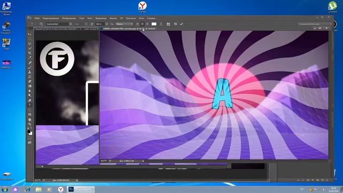Click floating document zoom percentage field
Image resolution: width=343 pixels, height=193 pixels.
pyautogui.click(x=104, y=161)
